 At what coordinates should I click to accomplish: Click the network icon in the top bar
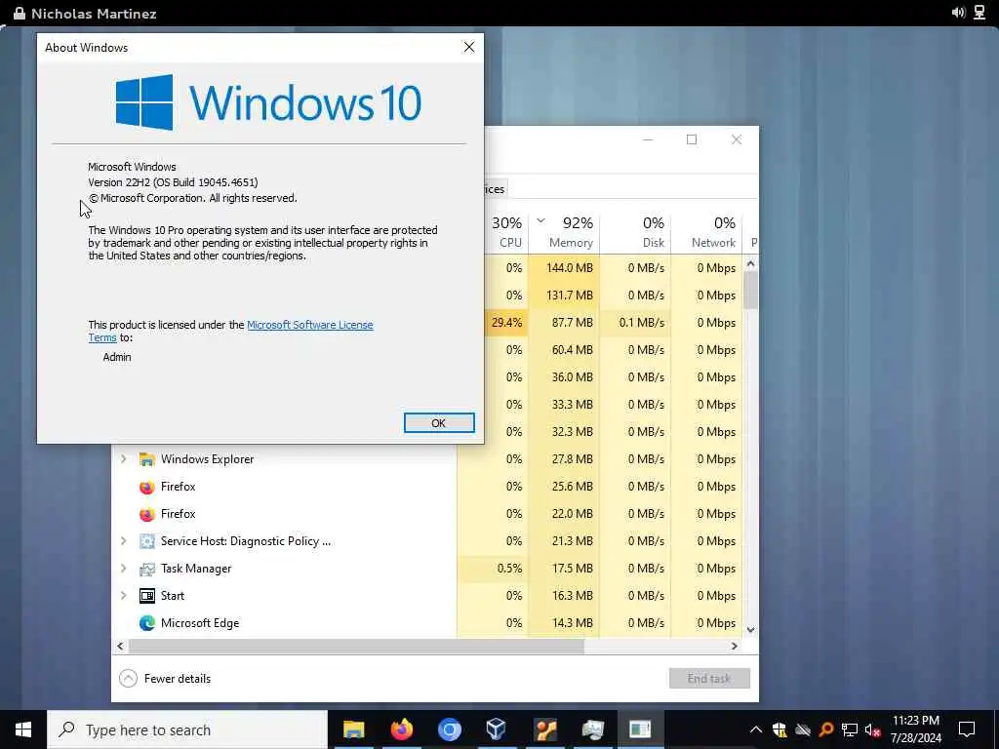click(979, 13)
